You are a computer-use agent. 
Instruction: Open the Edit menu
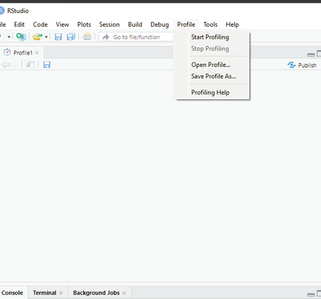point(19,24)
